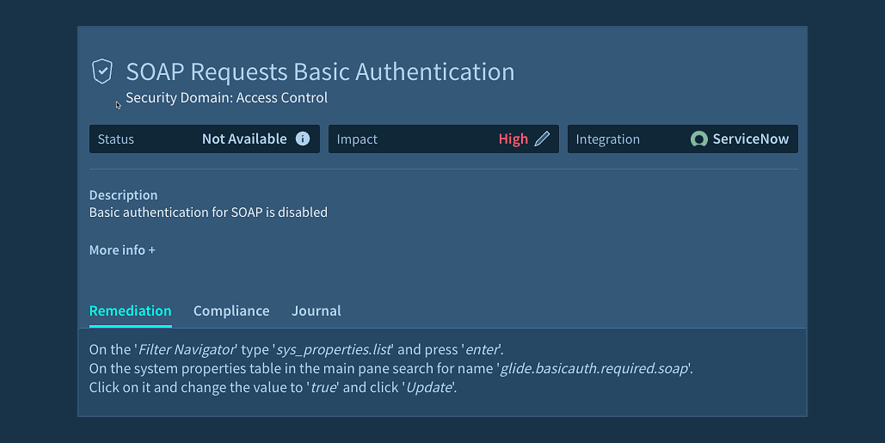The image size is (885, 443).
Task: Select the Remediation tab
Action: click(130, 311)
